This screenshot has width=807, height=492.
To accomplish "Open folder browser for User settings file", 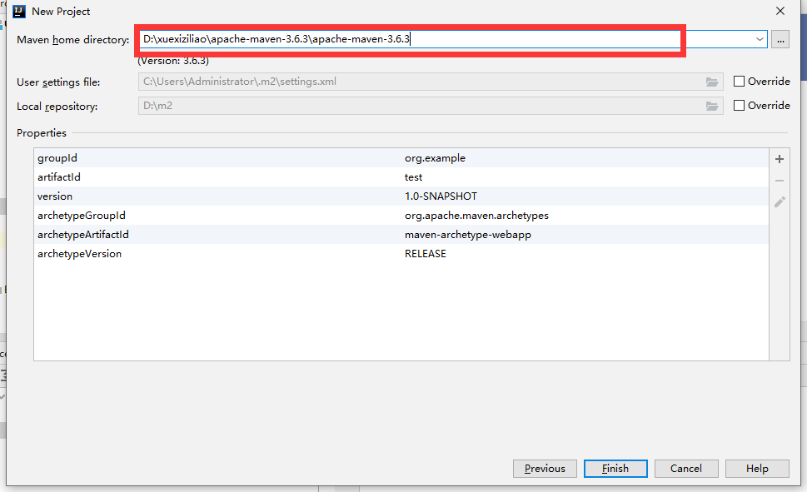I will coord(712,82).
